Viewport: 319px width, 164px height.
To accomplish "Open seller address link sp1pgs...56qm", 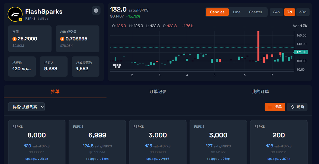I will click(36, 158).
